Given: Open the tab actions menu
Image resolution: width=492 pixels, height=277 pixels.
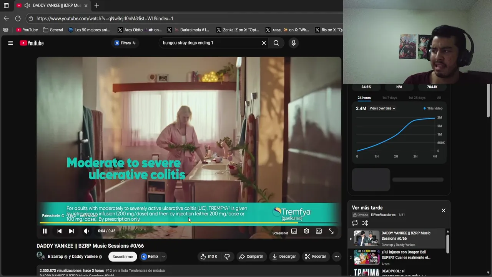Looking at the screenshot, I should (6, 5).
